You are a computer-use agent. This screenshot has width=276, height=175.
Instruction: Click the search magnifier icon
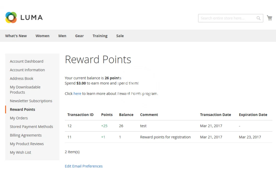tap(258, 18)
